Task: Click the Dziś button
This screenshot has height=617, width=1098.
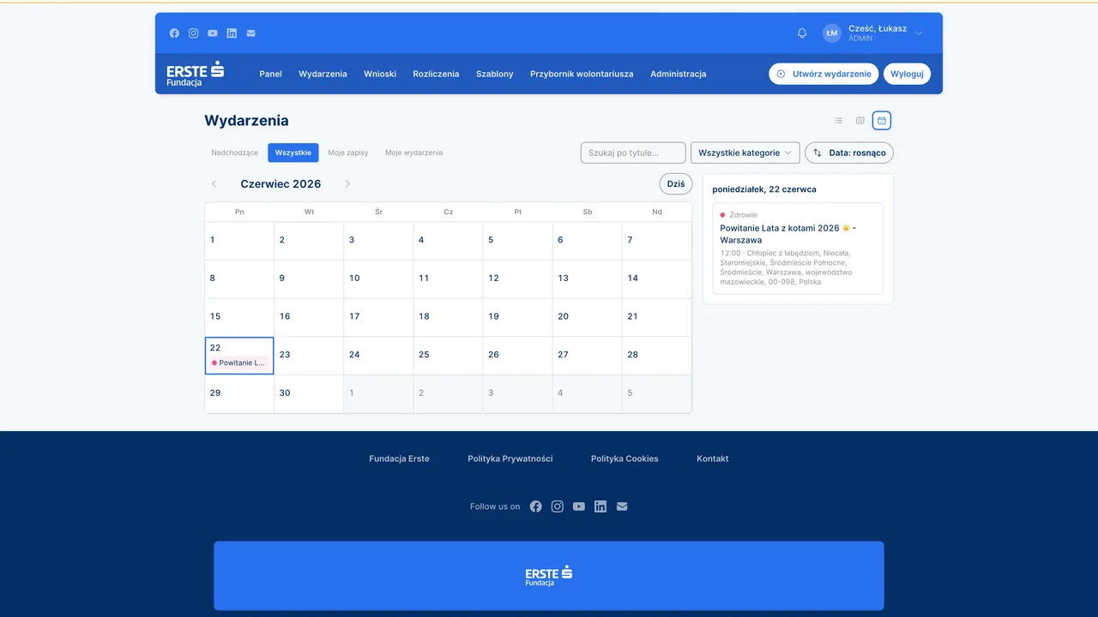Action: pyautogui.click(x=676, y=184)
